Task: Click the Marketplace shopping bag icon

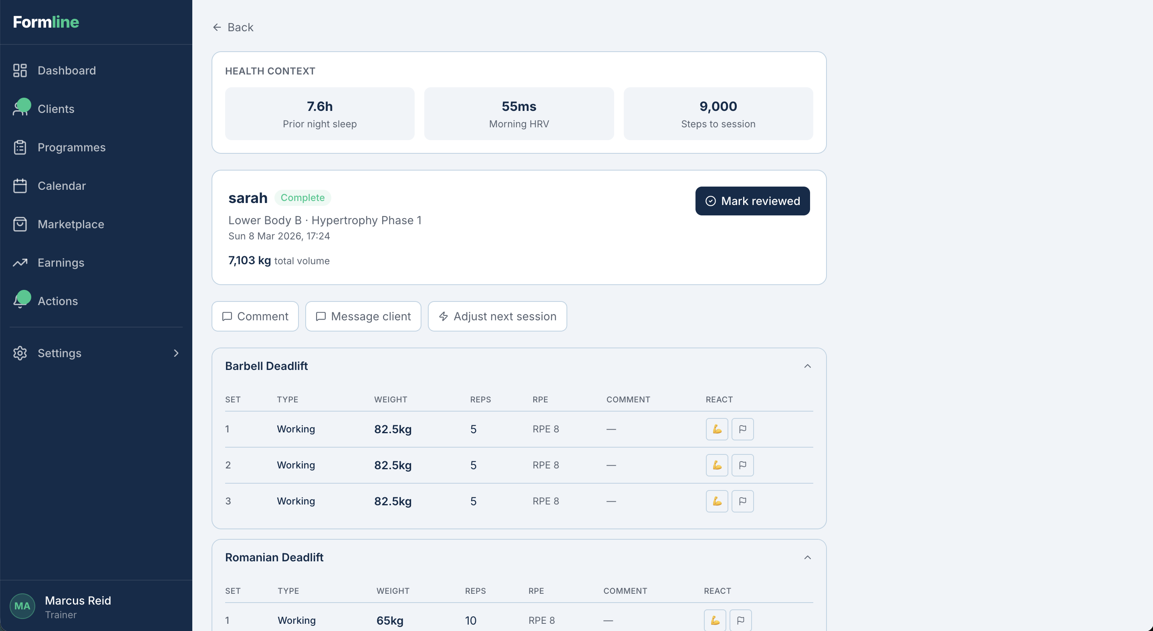Action: point(20,224)
